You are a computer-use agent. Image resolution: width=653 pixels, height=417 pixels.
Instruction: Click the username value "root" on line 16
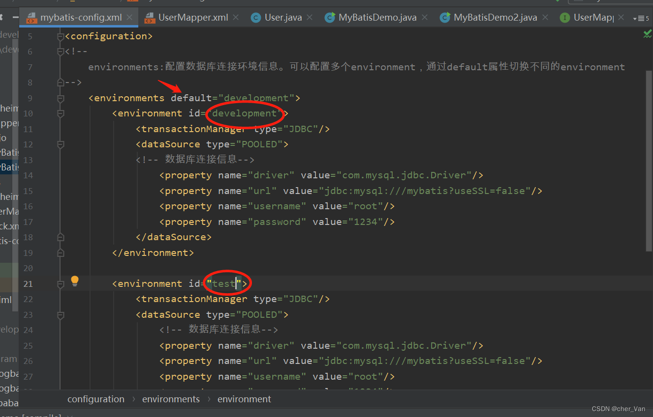(365, 206)
